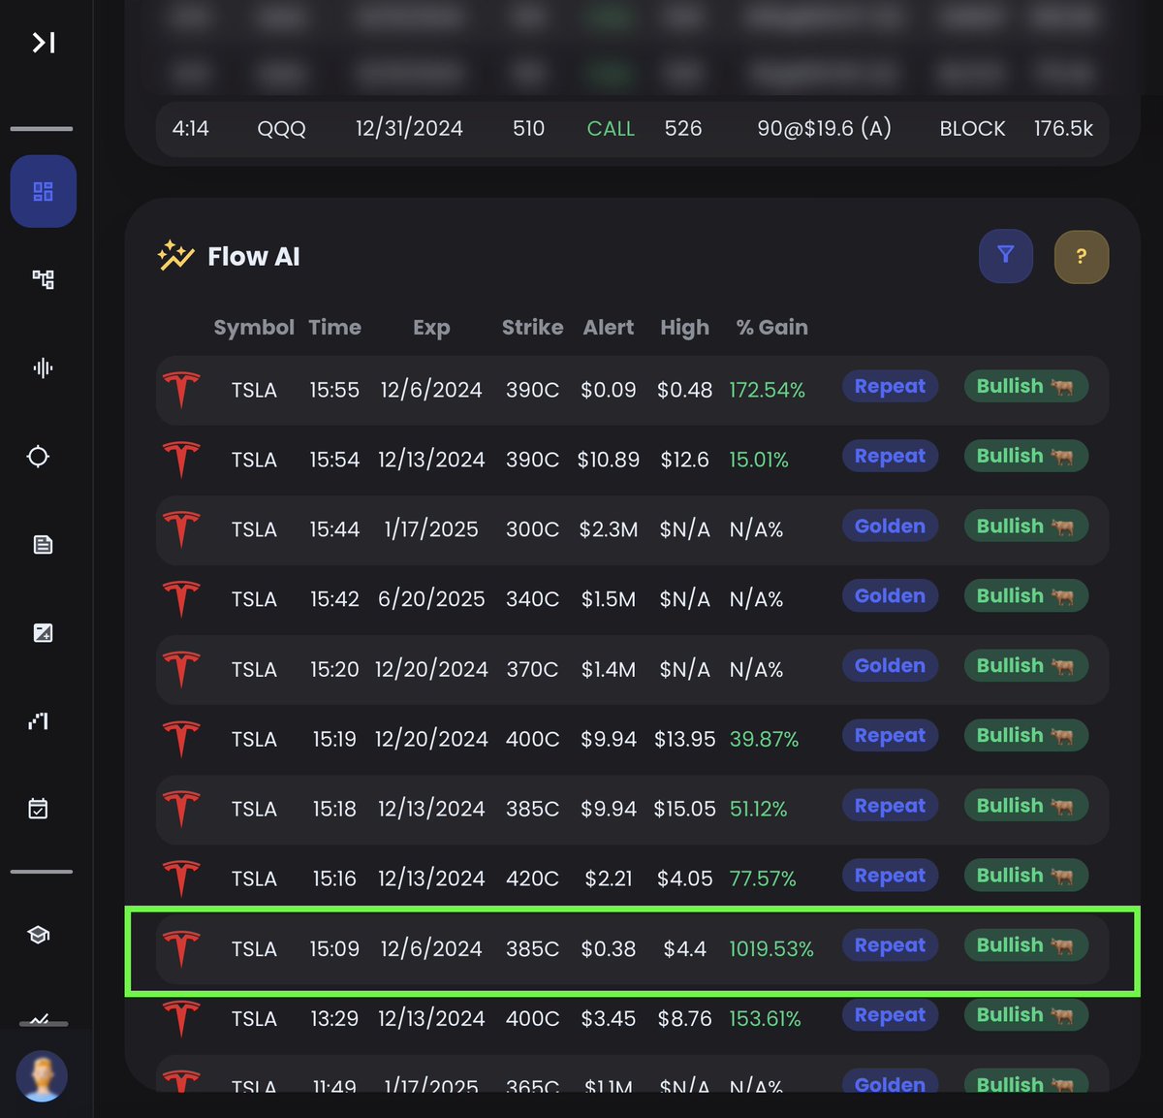Click Bullish tag on the 15:16 row
This screenshot has width=1163, height=1118.
pyautogui.click(x=1025, y=876)
